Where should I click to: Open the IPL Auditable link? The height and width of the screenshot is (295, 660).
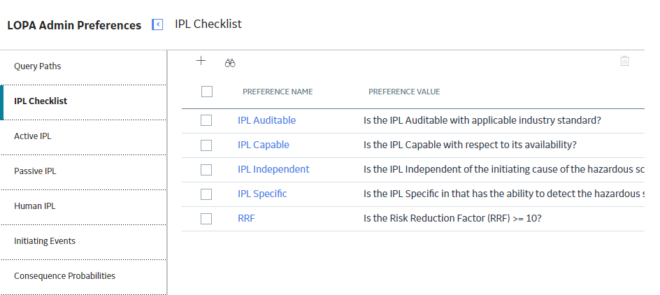point(267,120)
